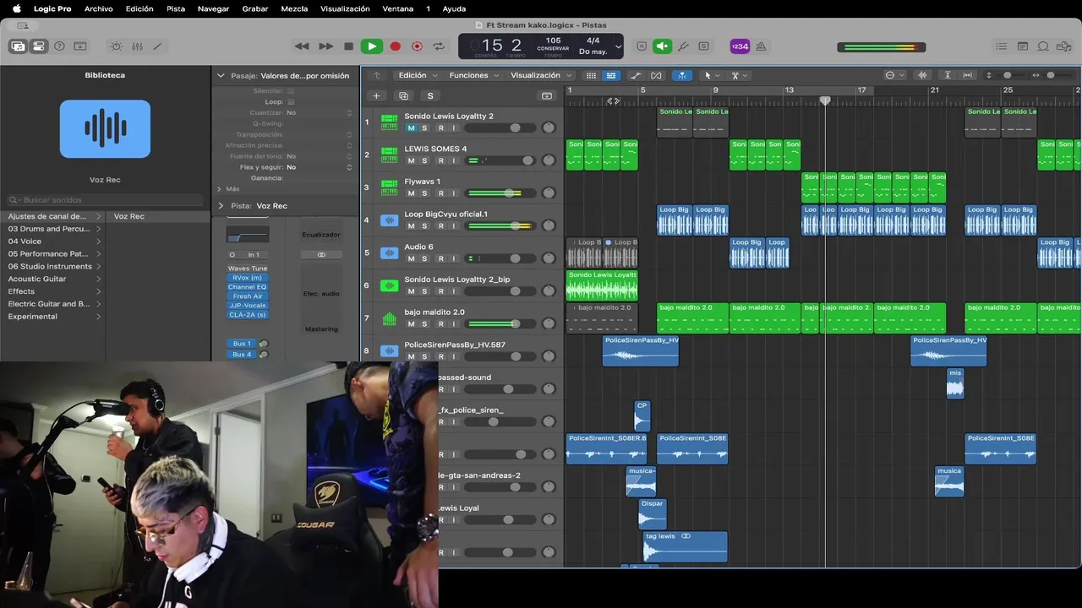Expand the Pista Voz Rec section
Screen dimensions: 1082x608
[221, 205]
